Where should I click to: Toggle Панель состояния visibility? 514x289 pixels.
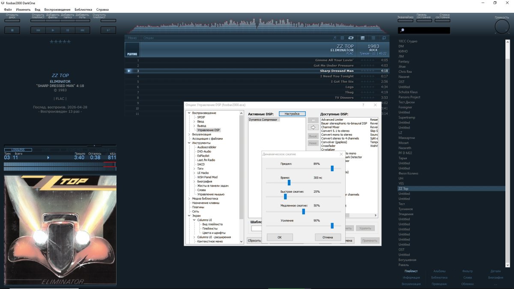tap(424, 20)
